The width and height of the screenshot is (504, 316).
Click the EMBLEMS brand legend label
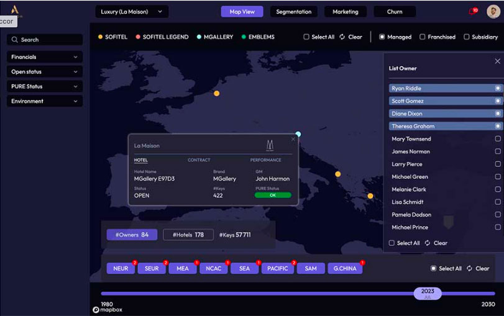261,37
